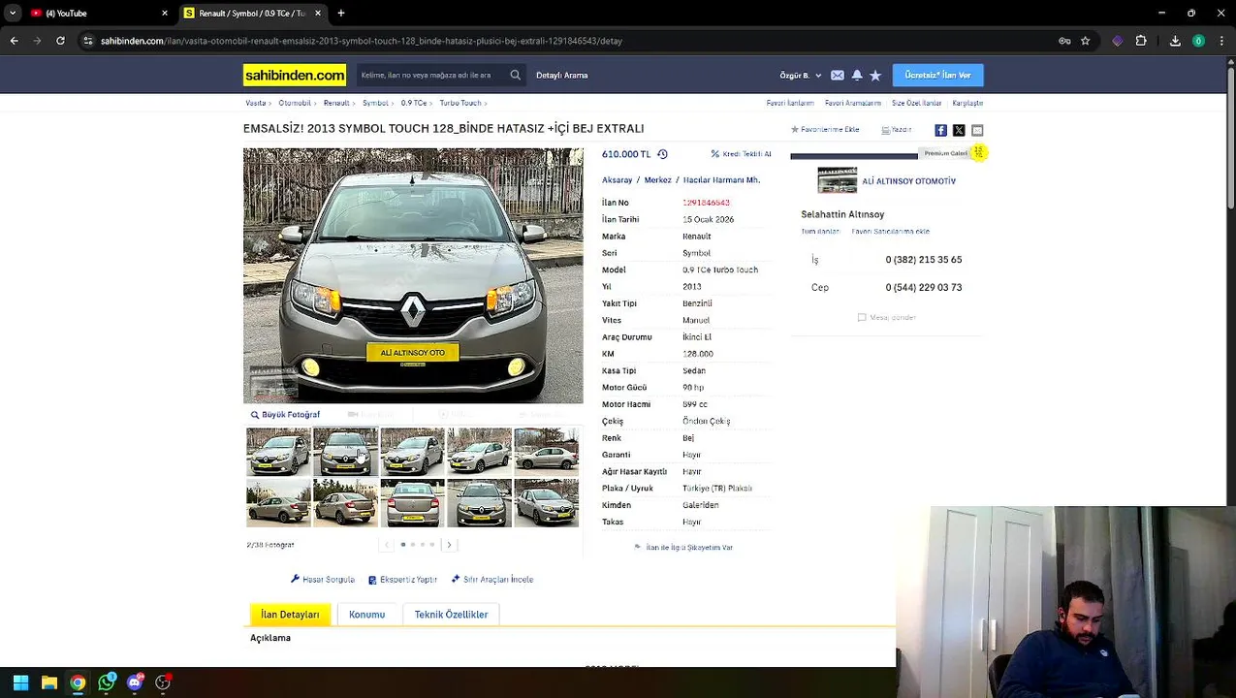Share listing on Facebook
Screen dimensions: 1236x698
click(940, 130)
